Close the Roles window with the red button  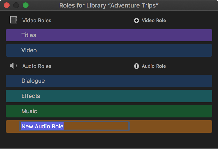tap(7, 5)
